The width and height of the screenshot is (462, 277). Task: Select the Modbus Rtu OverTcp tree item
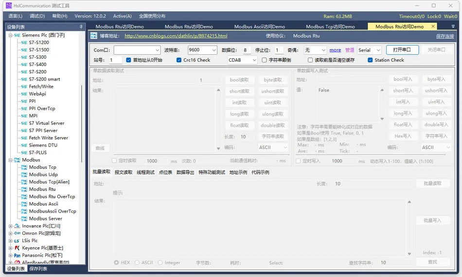(52, 197)
